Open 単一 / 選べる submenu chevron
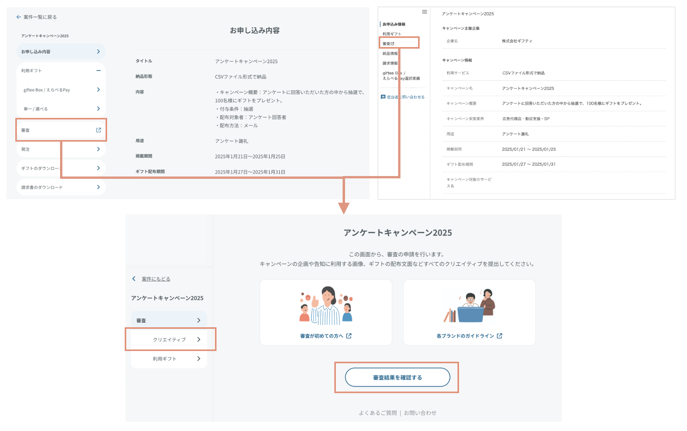 coord(98,109)
